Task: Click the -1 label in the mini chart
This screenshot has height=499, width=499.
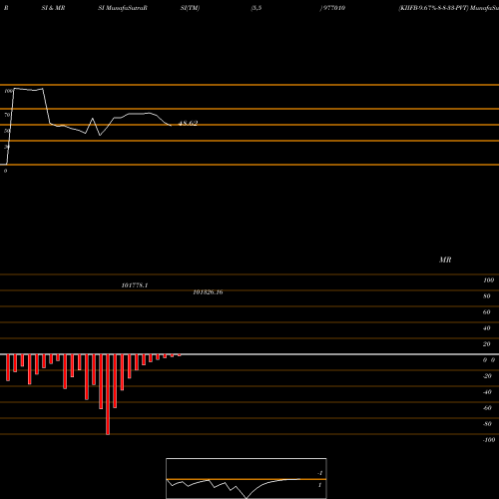Action: 320,473
